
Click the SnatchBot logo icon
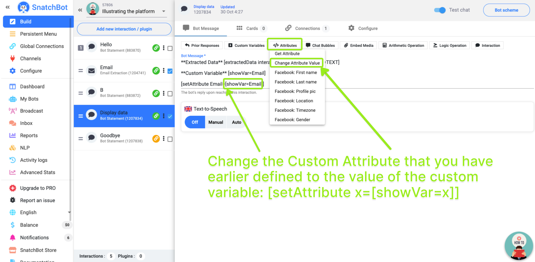[x=23, y=7]
